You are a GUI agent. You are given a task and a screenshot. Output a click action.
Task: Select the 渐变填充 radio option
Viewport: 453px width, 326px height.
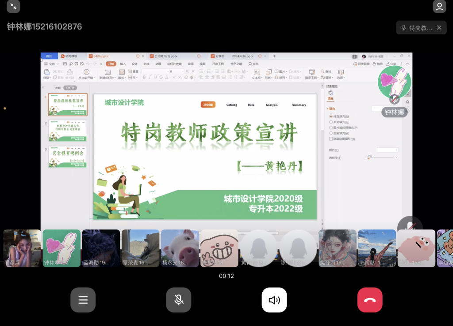pos(331,122)
